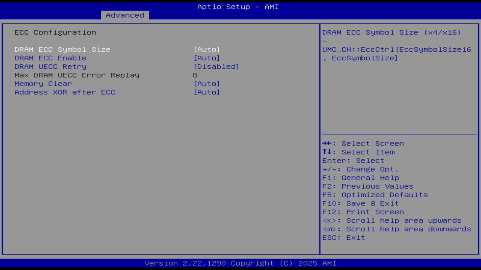The image size is (481, 270).
Task: Open Memory Clear Auto value dropdown
Action: (207, 84)
